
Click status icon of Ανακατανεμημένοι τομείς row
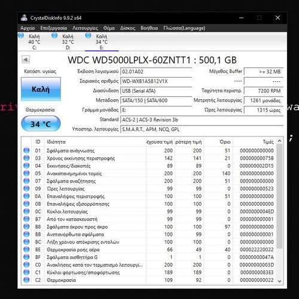tap(26, 173)
